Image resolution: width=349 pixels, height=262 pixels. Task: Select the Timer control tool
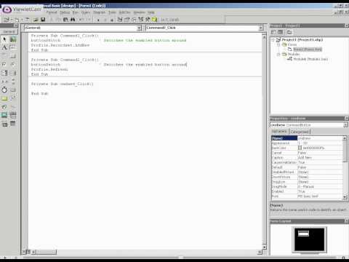[4, 90]
